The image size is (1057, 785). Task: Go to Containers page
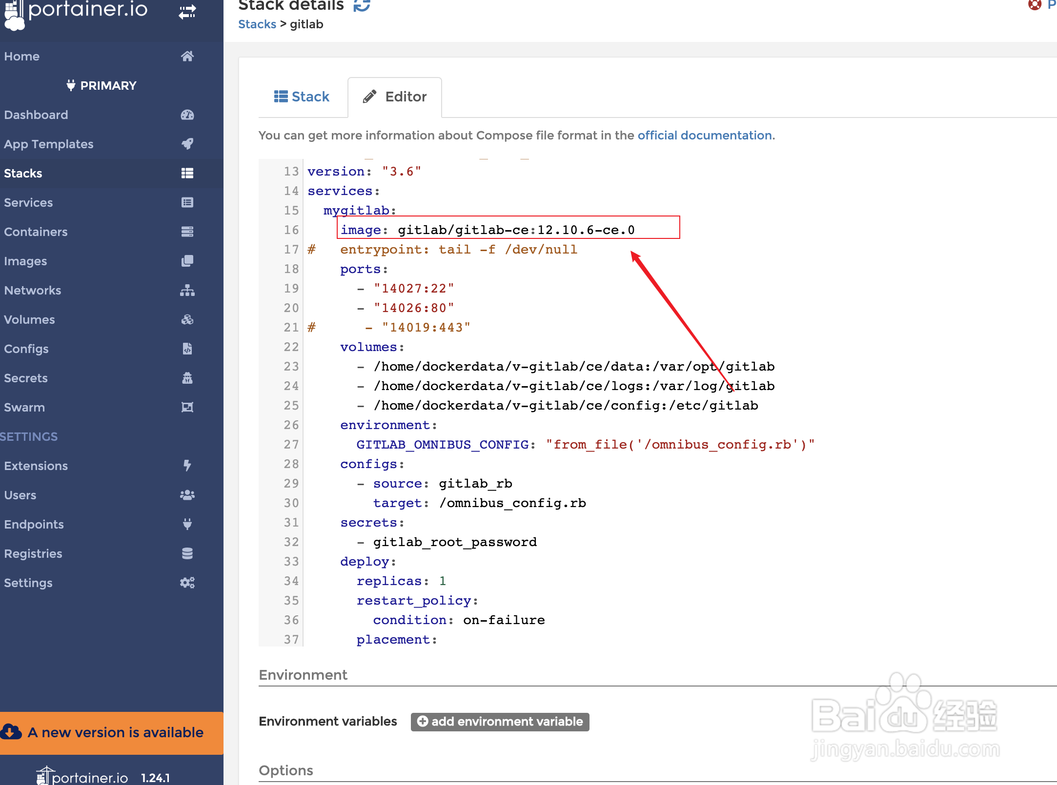click(36, 232)
